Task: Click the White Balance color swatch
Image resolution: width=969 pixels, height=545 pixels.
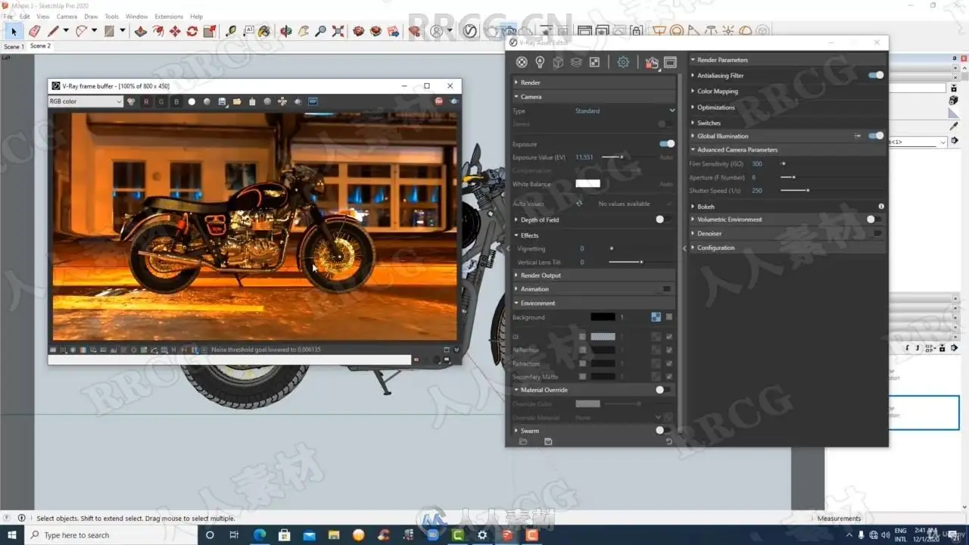Action: pos(588,184)
